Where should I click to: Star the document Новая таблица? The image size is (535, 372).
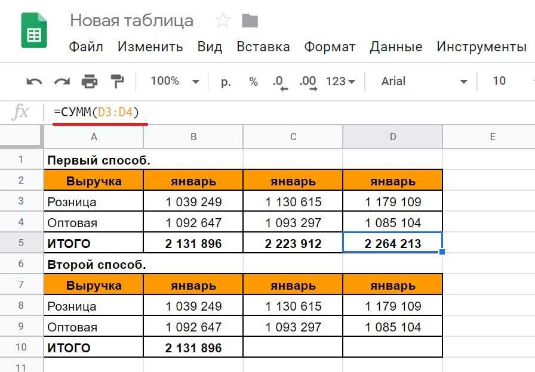point(223,21)
